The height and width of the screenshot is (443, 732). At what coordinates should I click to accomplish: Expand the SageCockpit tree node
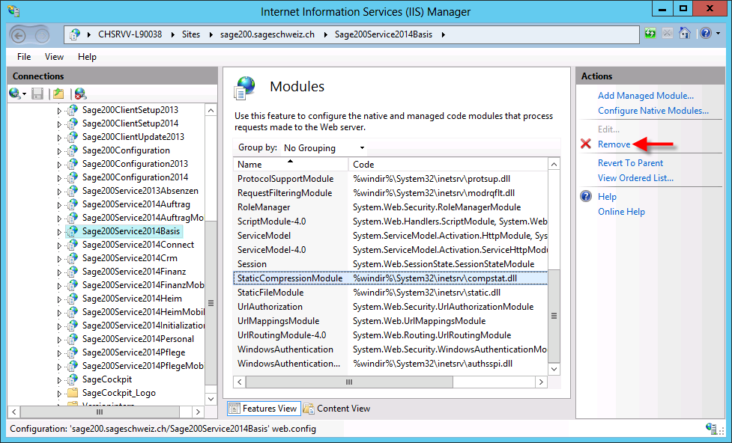(x=59, y=380)
